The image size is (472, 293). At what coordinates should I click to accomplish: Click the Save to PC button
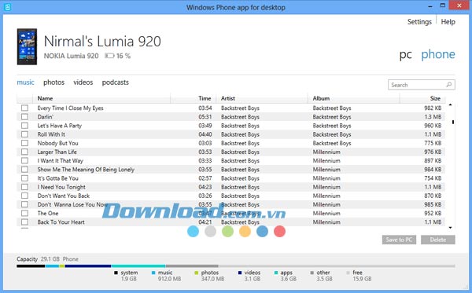tap(399, 240)
